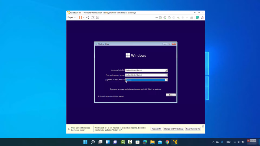
Task: Dismiss the yellow notification bar
Action: [x=203, y=126]
